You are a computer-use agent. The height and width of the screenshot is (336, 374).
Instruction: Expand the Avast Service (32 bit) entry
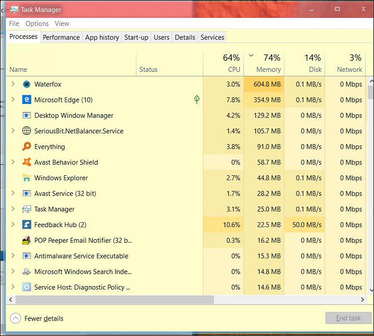(x=13, y=193)
